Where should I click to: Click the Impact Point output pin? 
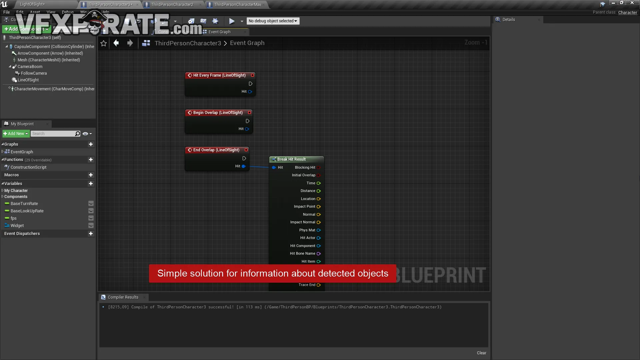coord(319,207)
